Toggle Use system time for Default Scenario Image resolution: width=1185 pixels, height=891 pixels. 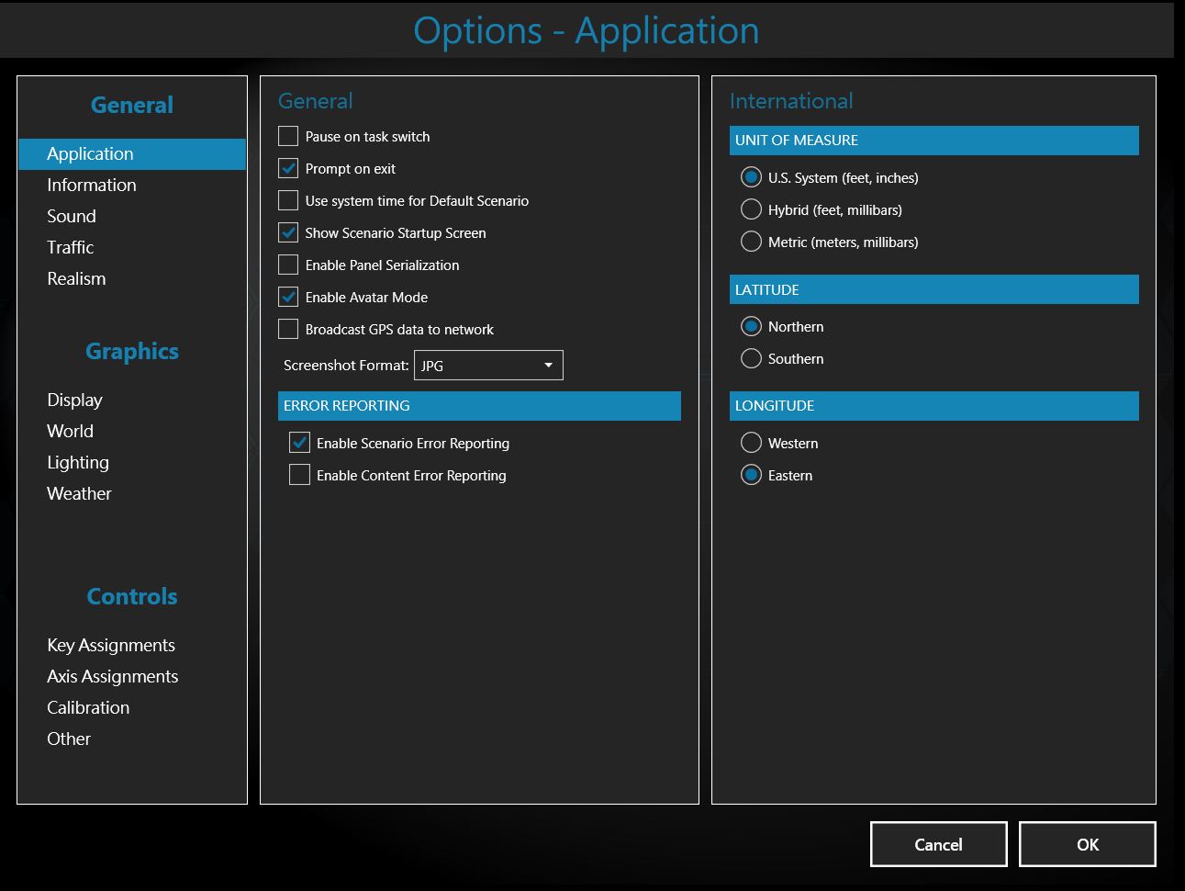coord(288,200)
